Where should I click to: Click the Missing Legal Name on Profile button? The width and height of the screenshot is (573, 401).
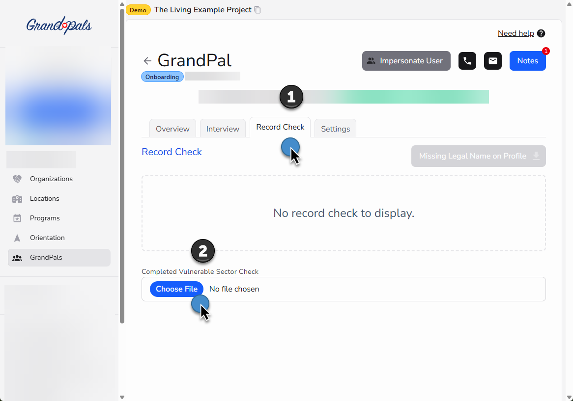pyautogui.click(x=478, y=156)
